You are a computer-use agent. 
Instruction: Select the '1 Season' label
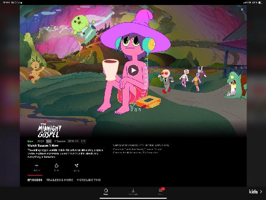point(60,141)
